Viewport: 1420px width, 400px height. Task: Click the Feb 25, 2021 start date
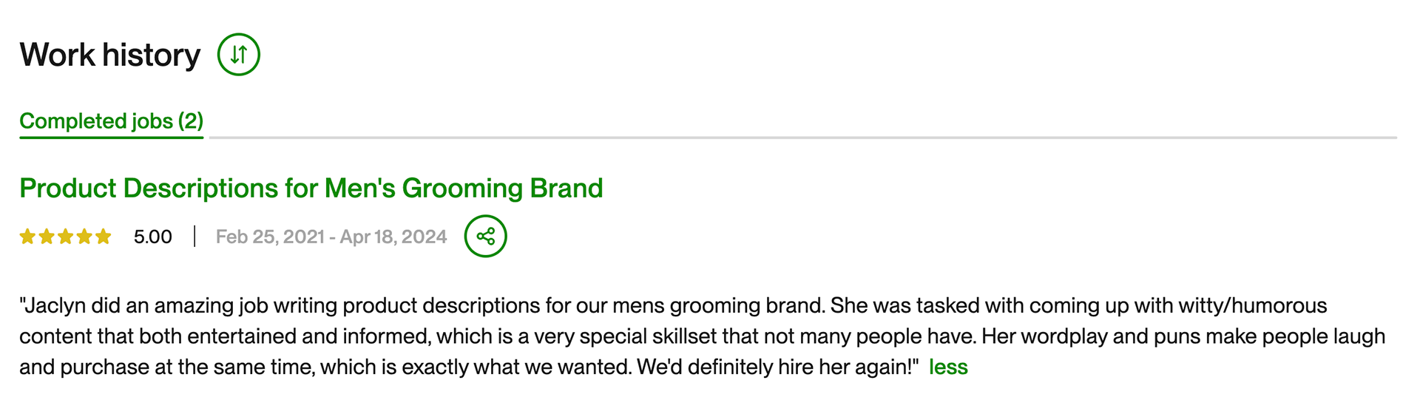pos(270,237)
